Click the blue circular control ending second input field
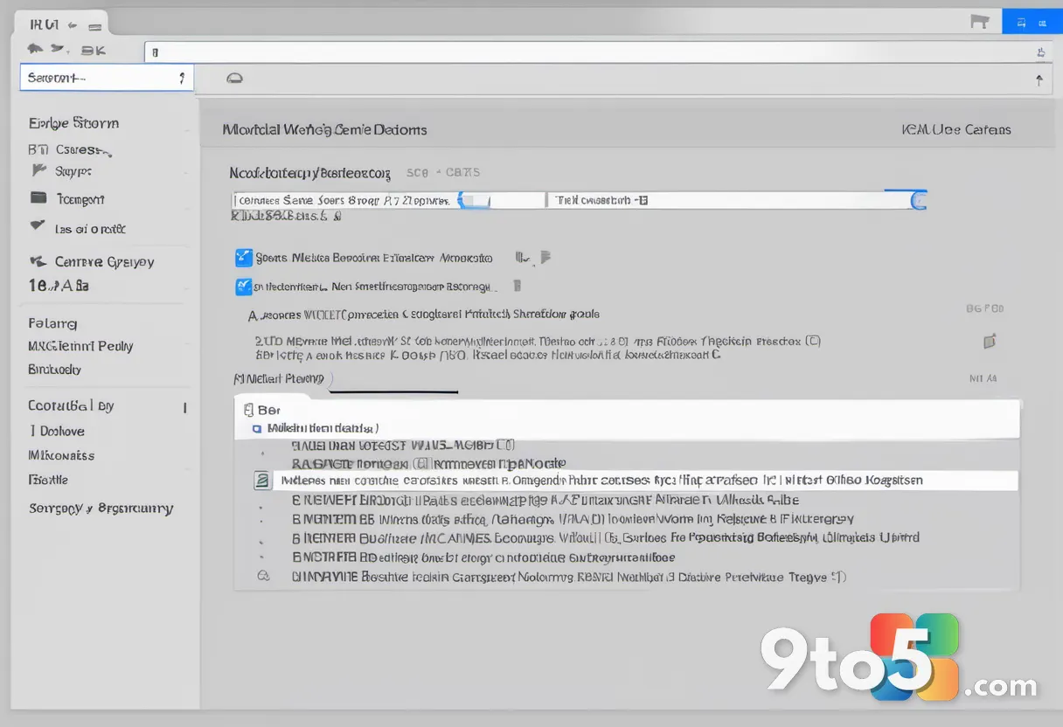 pyautogui.click(x=918, y=201)
